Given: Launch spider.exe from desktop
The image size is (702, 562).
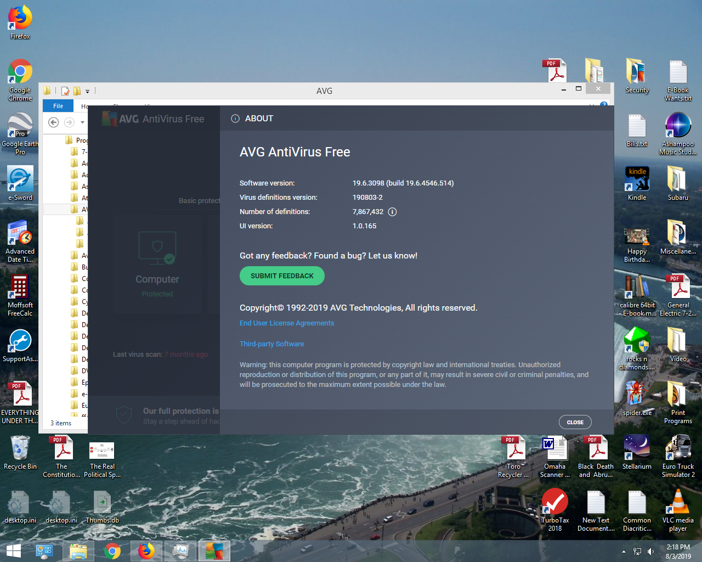Looking at the screenshot, I should (637, 398).
